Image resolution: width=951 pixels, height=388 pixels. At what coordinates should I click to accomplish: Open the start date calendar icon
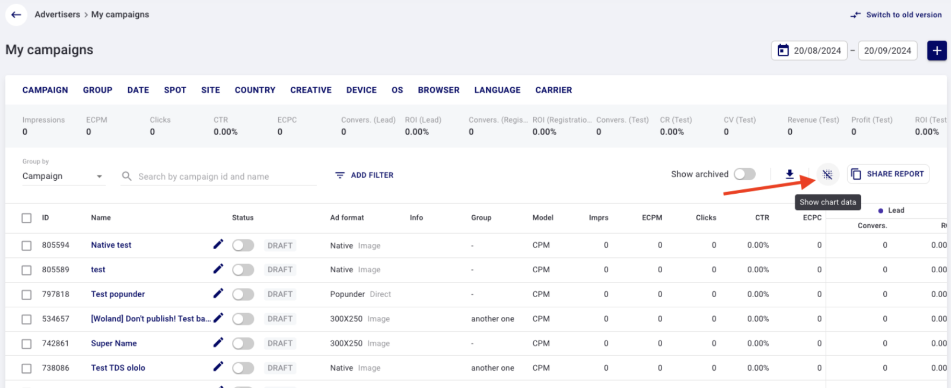(x=783, y=51)
